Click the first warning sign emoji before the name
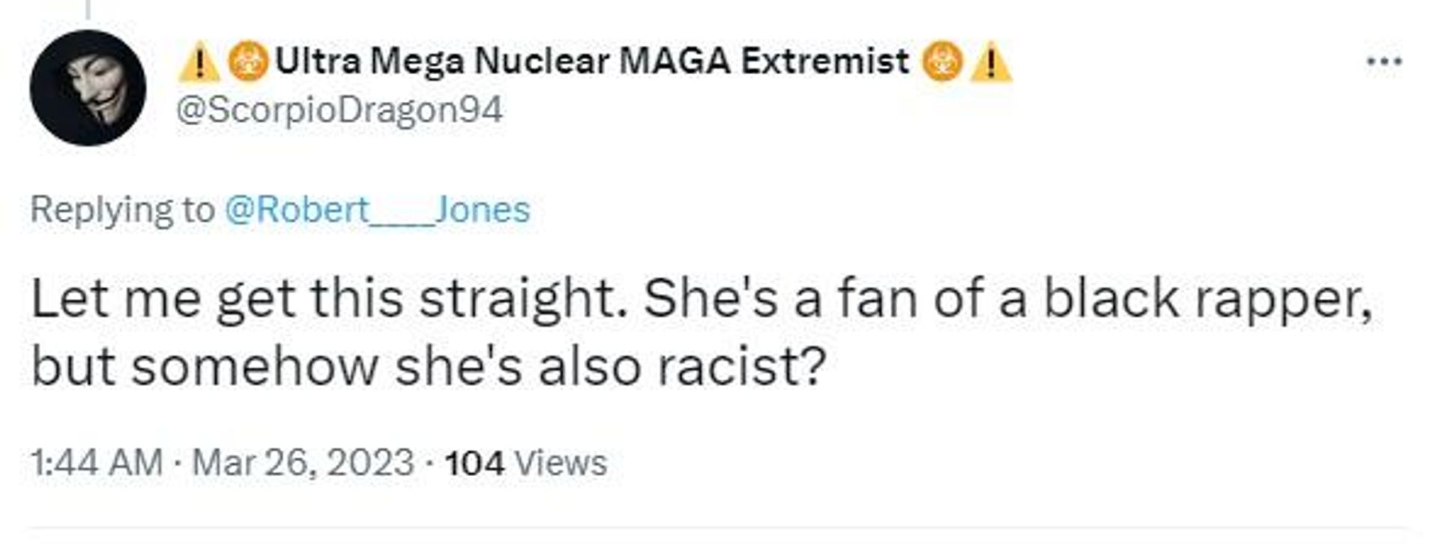1439x560 pixels. coord(199,62)
